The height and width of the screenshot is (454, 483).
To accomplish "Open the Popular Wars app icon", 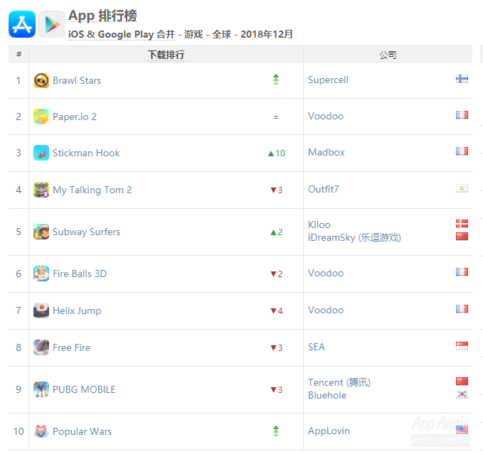I will click(x=41, y=431).
